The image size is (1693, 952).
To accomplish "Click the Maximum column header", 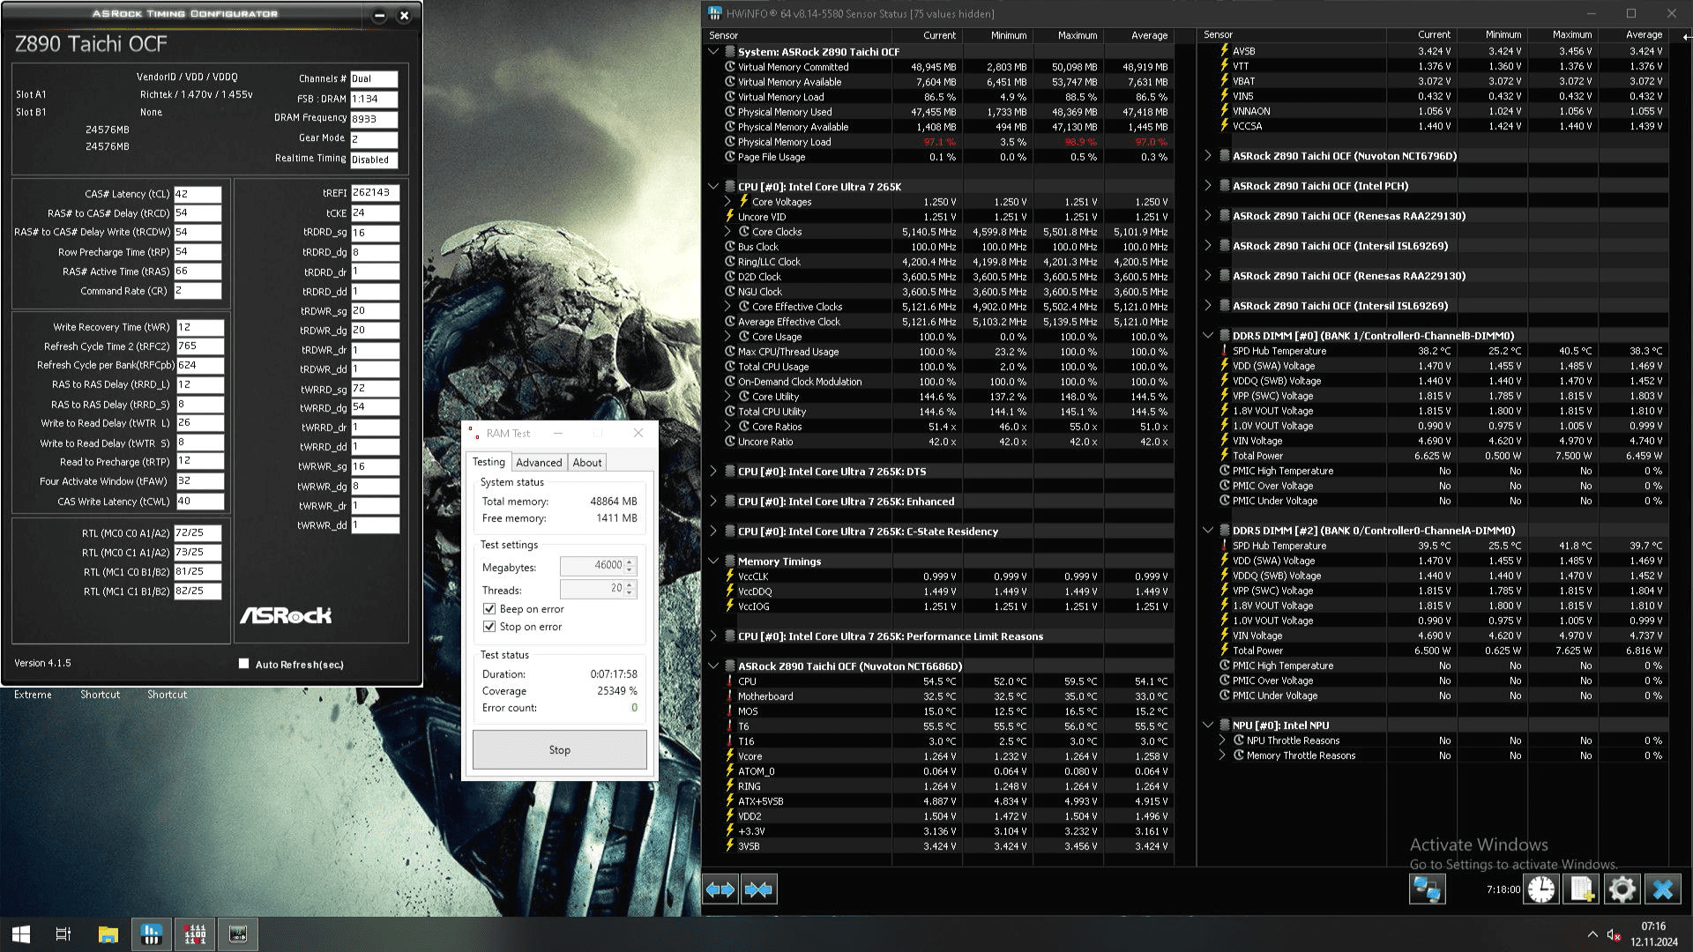I will (x=1077, y=35).
